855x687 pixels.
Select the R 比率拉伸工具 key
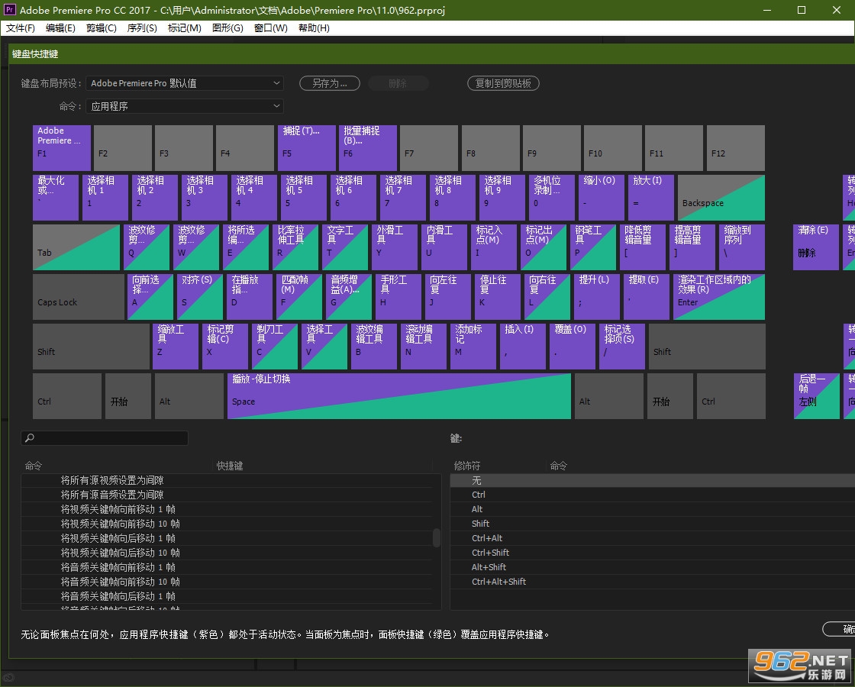click(295, 247)
